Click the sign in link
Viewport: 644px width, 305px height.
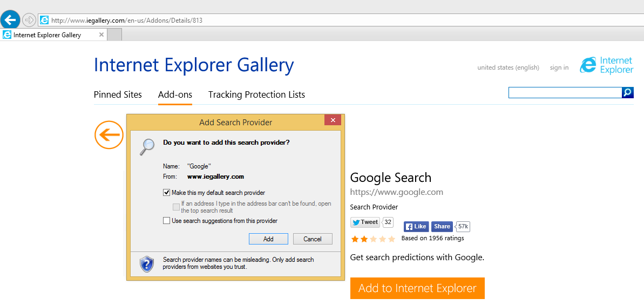559,67
